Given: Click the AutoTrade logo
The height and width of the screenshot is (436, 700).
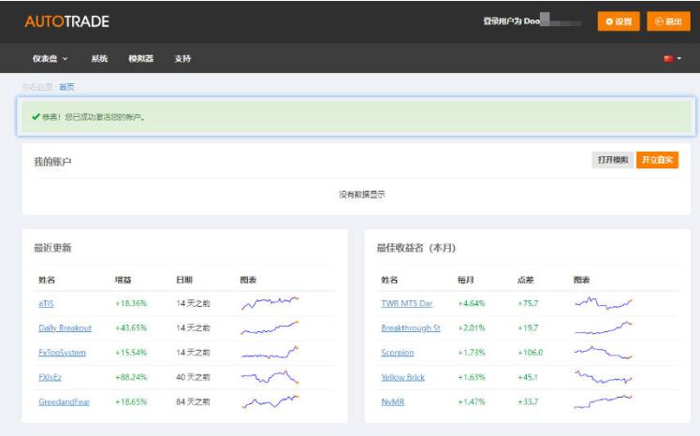Looking at the screenshot, I should pyautogui.click(x=66, y=22).
